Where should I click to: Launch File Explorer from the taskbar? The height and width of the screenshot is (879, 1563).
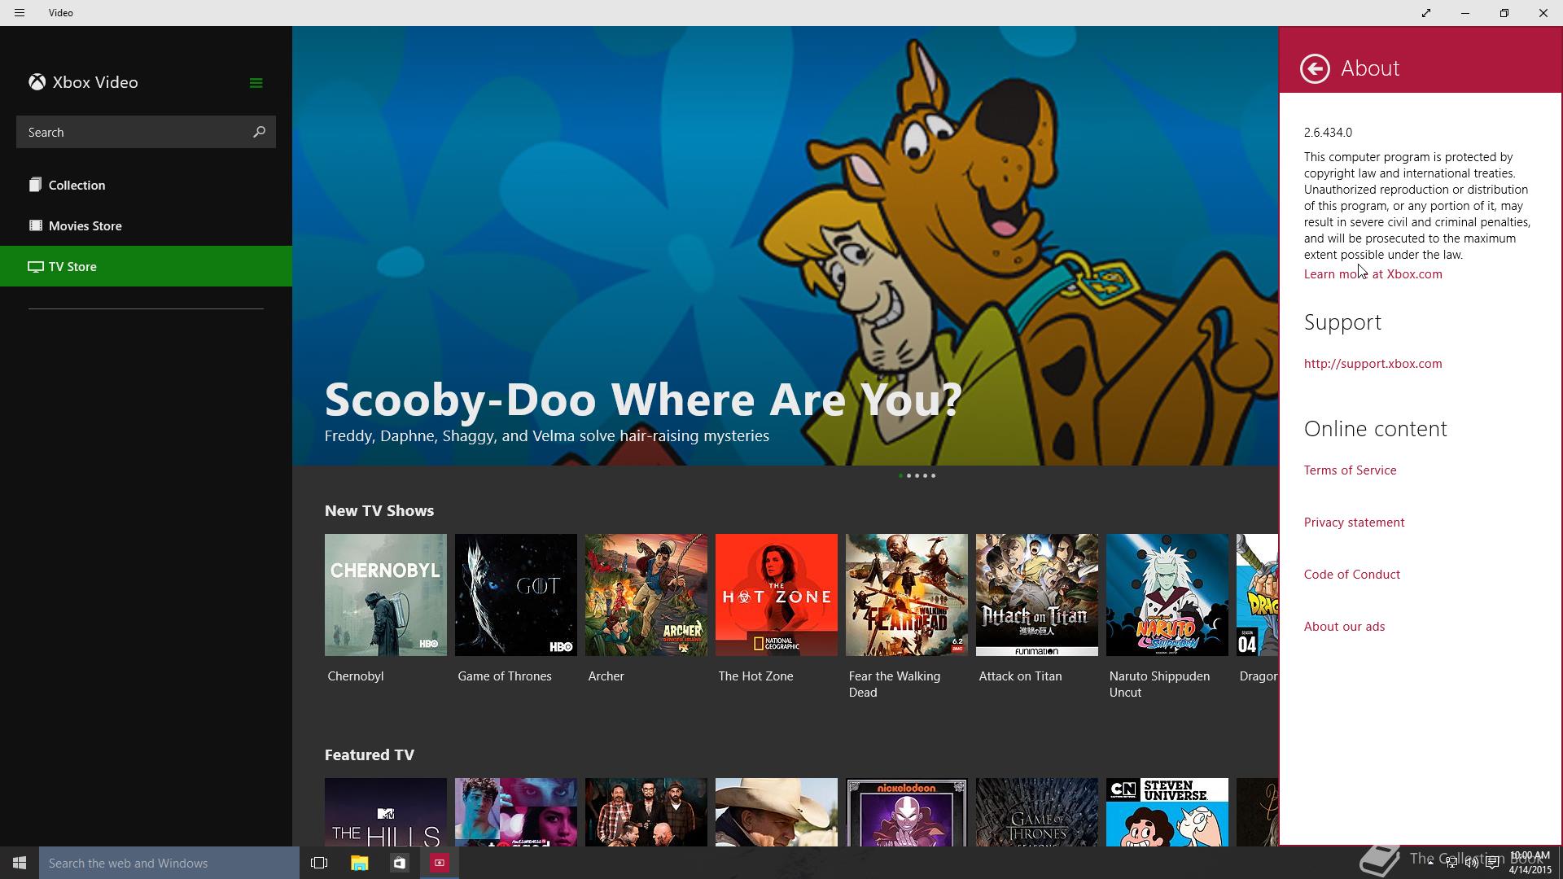pyautogui.click(x=359, y=863)
